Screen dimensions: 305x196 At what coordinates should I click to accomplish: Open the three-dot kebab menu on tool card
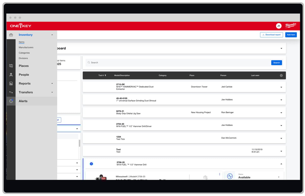[220, 174]
